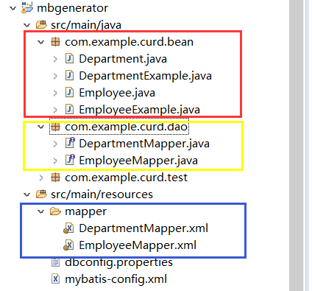This screenshot has height=291, width=312.
Task: Select EmployeeMapper.xml in the tree
Action: tap(138, 245)
